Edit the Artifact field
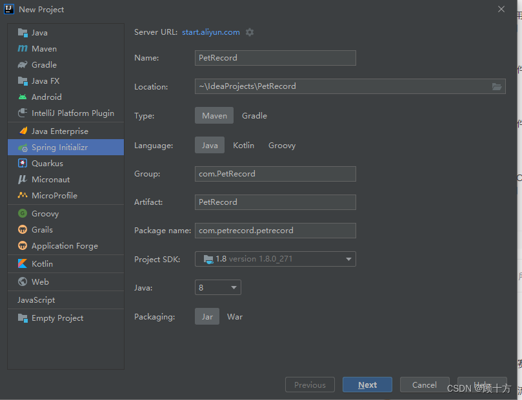522x400 pixels. [276, 202]
